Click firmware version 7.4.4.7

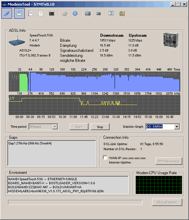point(34,40)
